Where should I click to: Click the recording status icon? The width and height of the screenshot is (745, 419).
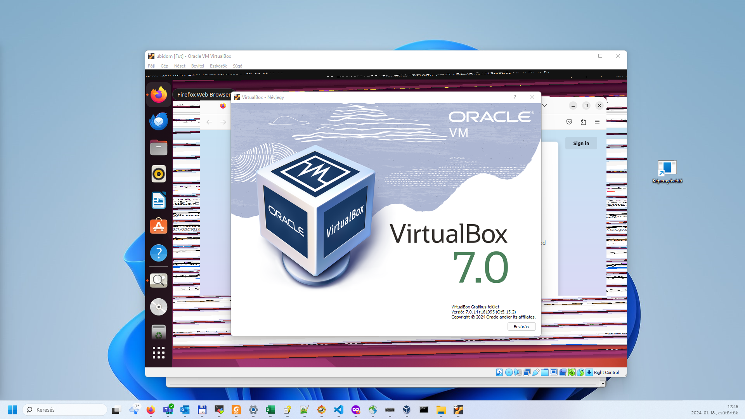(562, 372)
